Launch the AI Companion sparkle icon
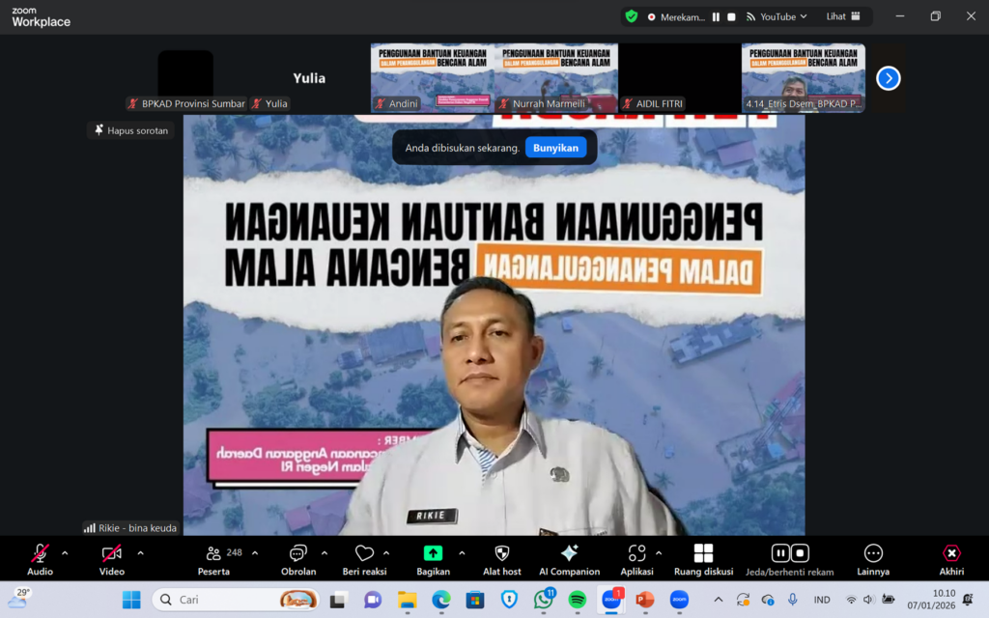 click(x=569, y=553)
